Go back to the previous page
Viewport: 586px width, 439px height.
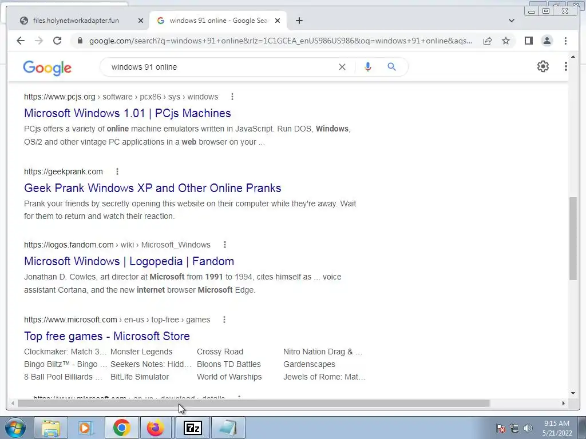tap(21, 41)
